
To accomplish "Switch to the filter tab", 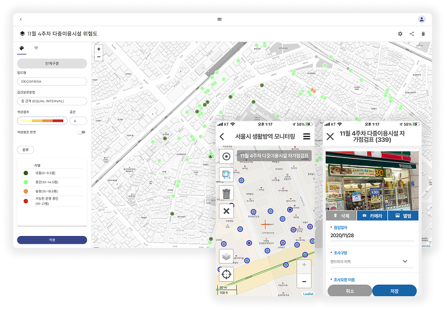I will 37,48.
